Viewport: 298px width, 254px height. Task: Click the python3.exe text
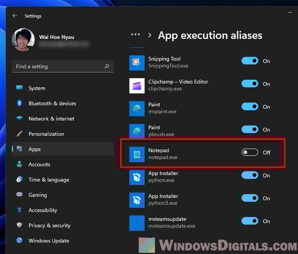[x=163, y=203]
